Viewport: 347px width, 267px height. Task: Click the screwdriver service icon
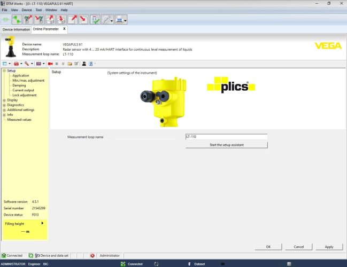[x=27, y=64]
